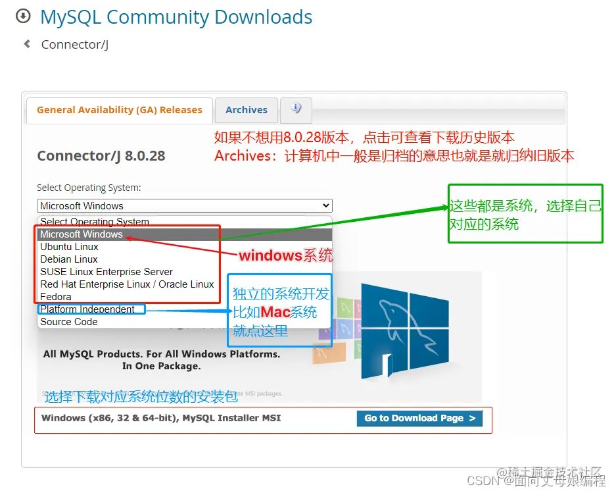
Task: Click Go to Download Page button
Action: pos(419,418)
